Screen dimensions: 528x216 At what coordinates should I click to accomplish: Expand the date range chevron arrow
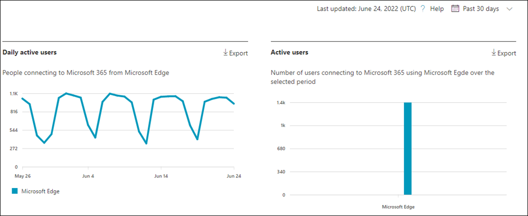point(509,9)
